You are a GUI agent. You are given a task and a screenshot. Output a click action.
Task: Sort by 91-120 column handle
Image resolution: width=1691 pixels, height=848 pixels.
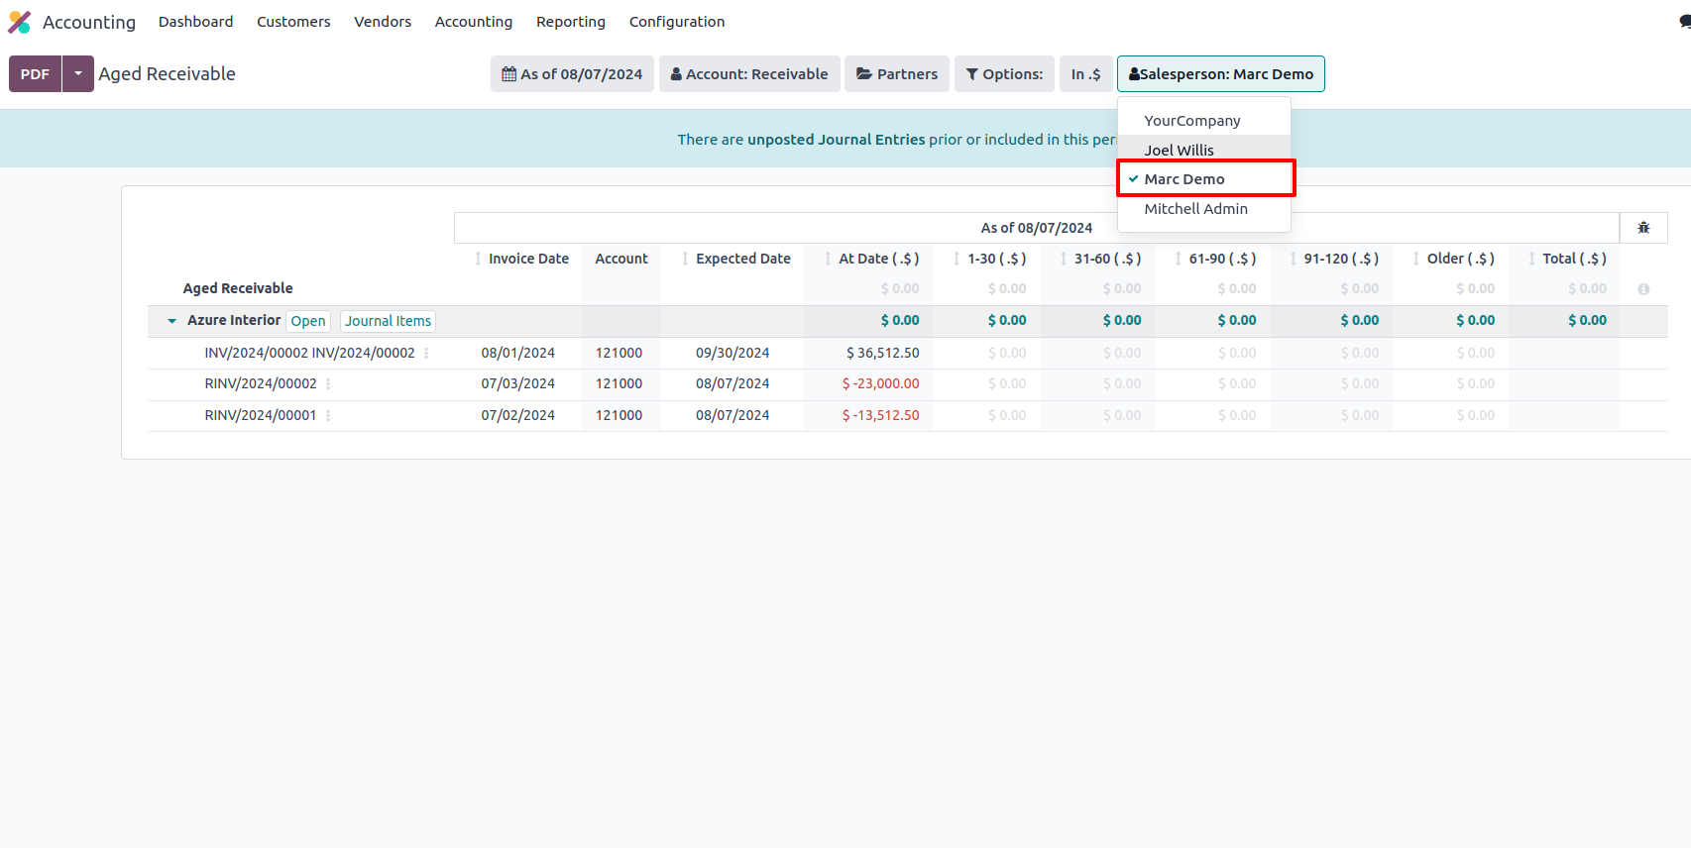(x=1294, y=259)
